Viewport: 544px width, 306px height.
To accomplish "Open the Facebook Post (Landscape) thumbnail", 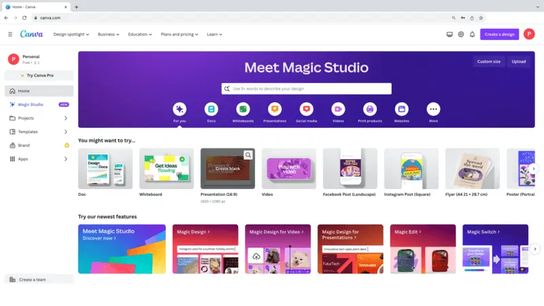I will click(350, 169).
